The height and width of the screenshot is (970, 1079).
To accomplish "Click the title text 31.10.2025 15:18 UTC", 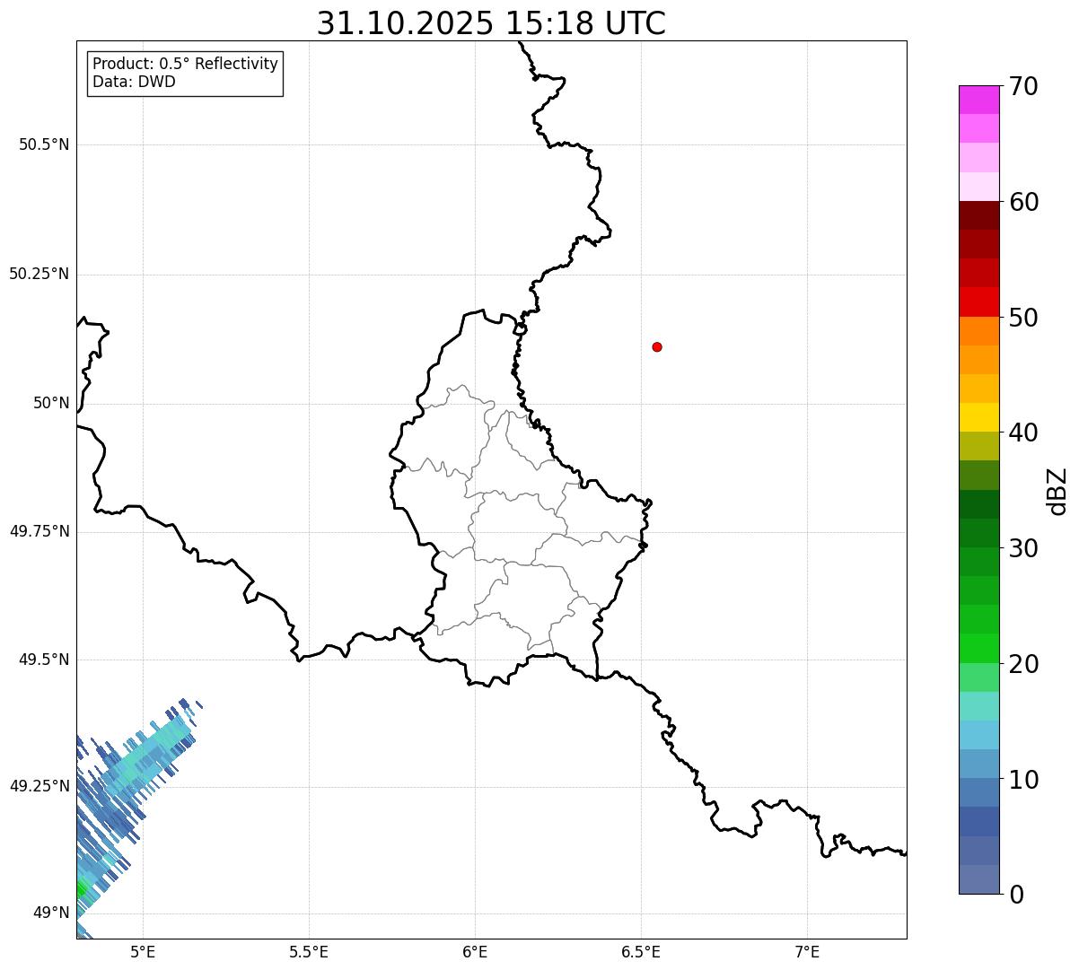I will pyautogui.click(x=491, y=23).
